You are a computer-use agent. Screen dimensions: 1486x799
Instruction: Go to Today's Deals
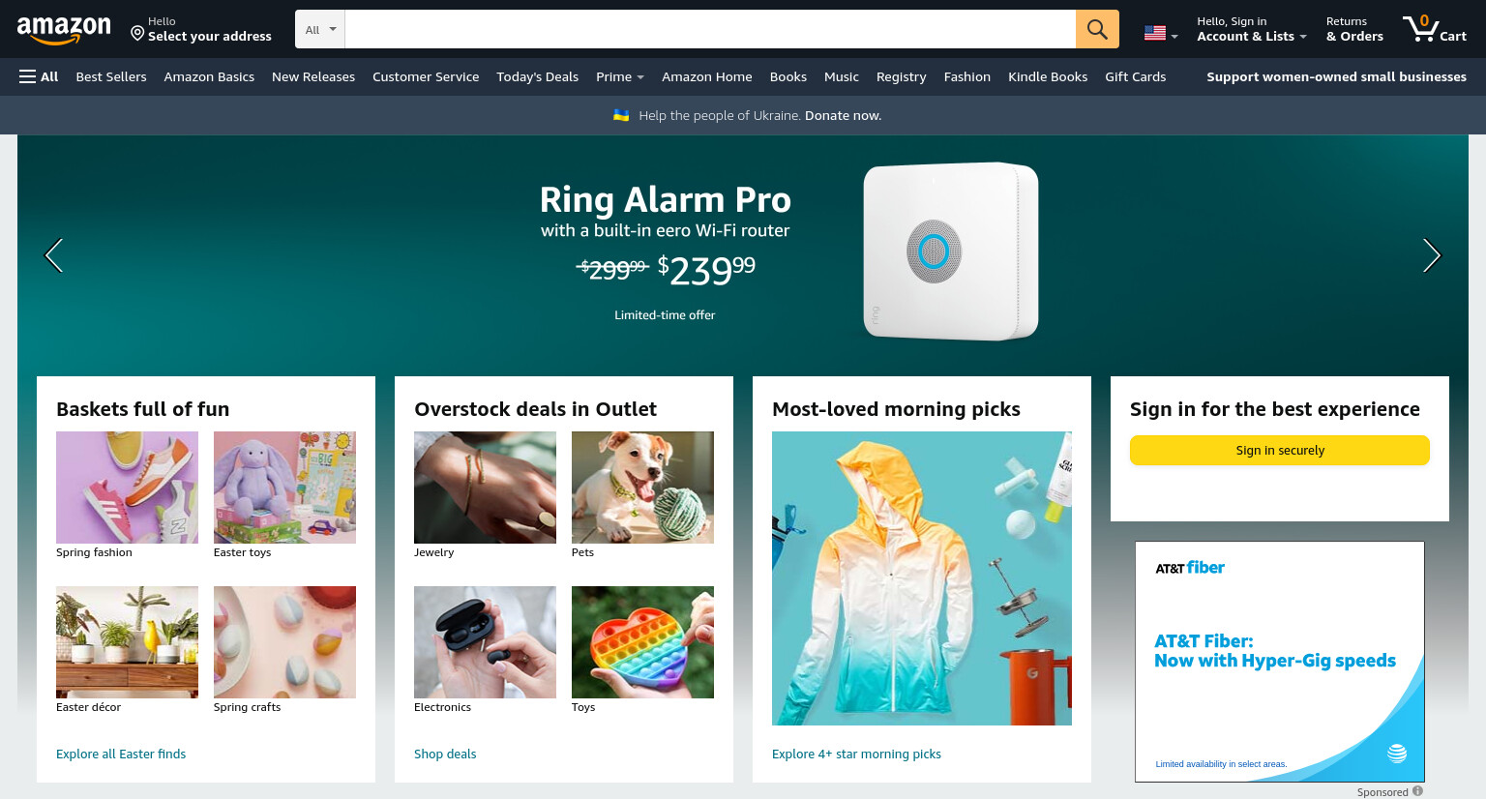pos(537,76)
